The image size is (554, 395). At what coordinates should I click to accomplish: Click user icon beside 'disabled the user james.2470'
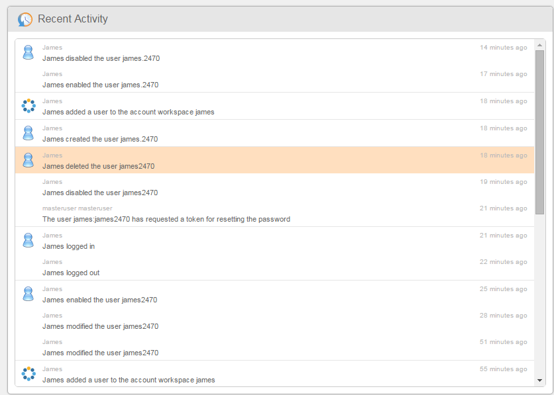pyautogui.click(x=28, y=52)
